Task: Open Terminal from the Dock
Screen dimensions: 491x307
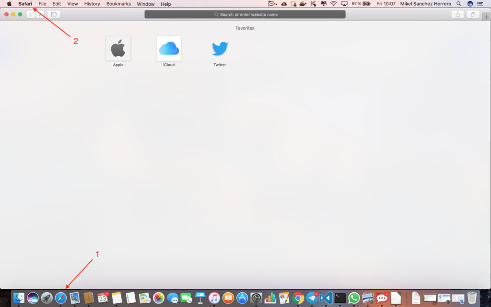Action: pyautogui.click(x=340, y=298)
